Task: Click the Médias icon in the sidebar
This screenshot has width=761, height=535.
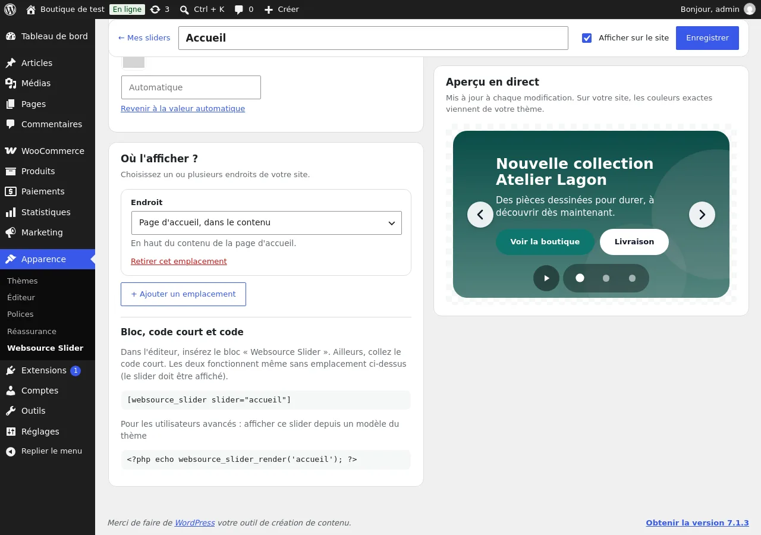Action: point(11,83)
